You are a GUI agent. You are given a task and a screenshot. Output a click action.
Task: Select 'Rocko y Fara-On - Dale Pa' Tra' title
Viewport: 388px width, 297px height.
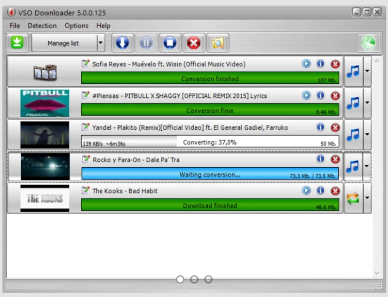(136, 160)
